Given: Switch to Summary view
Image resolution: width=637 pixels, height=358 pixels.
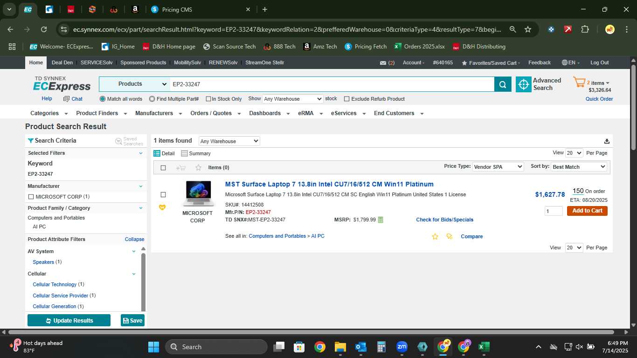Looking at the screenshot, I should [196, 153].
